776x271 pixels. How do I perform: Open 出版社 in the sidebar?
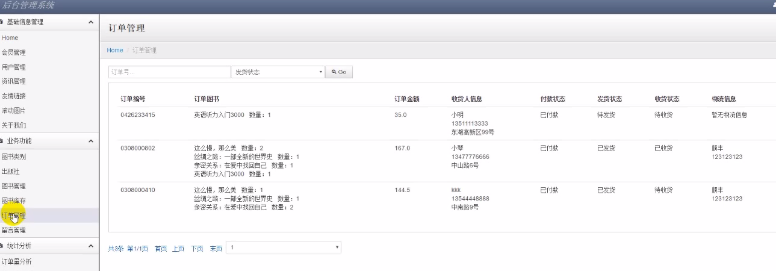coord(11,171)
